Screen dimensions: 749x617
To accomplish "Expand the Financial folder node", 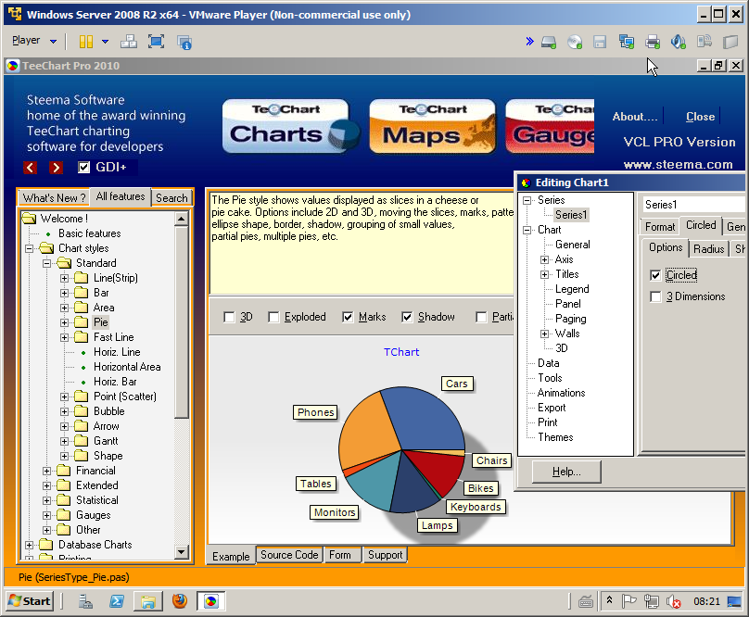I will coord(46,471).
